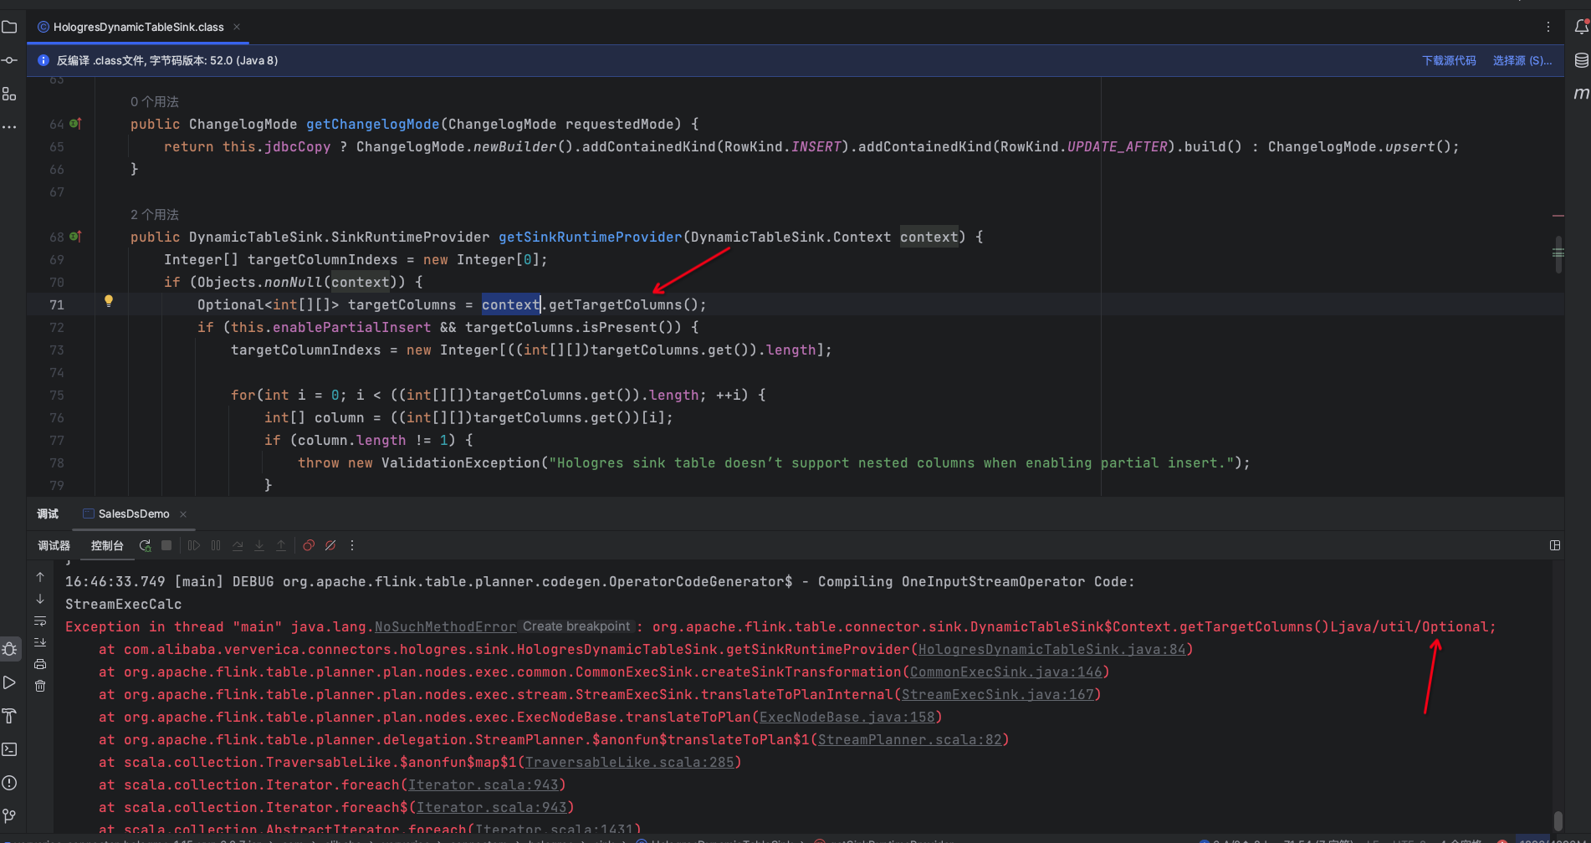Screen dimensions: 1591x843
Task: Click the editor vertical scrollbar
Action: click(1558, 254)
